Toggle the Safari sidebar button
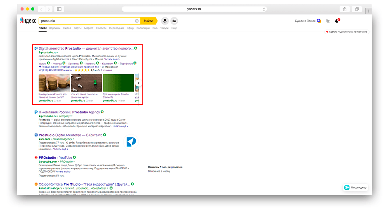 click(59, 9)
